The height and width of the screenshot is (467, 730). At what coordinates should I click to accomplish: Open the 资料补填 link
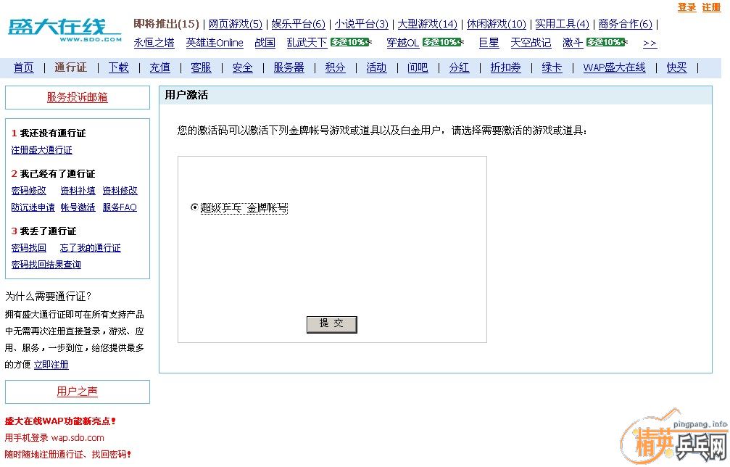pyautogui.click(x=78, y=191)
